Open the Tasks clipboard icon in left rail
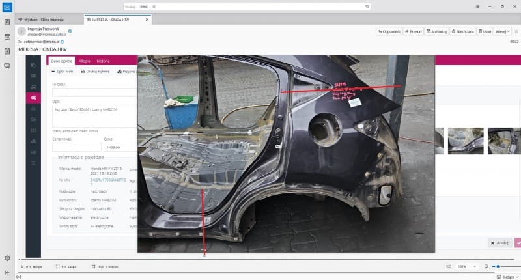Screen dimensions: 521x280 (x=7, y=51)
